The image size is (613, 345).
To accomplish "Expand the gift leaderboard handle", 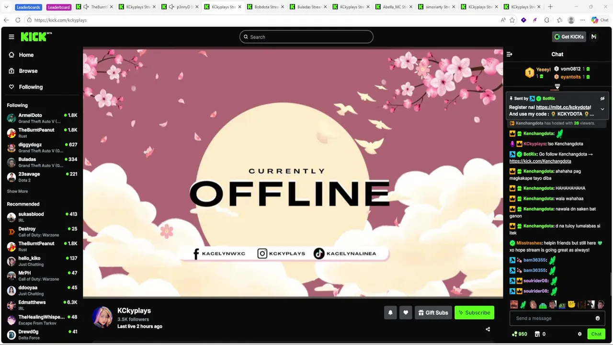I will pos(557,87).
